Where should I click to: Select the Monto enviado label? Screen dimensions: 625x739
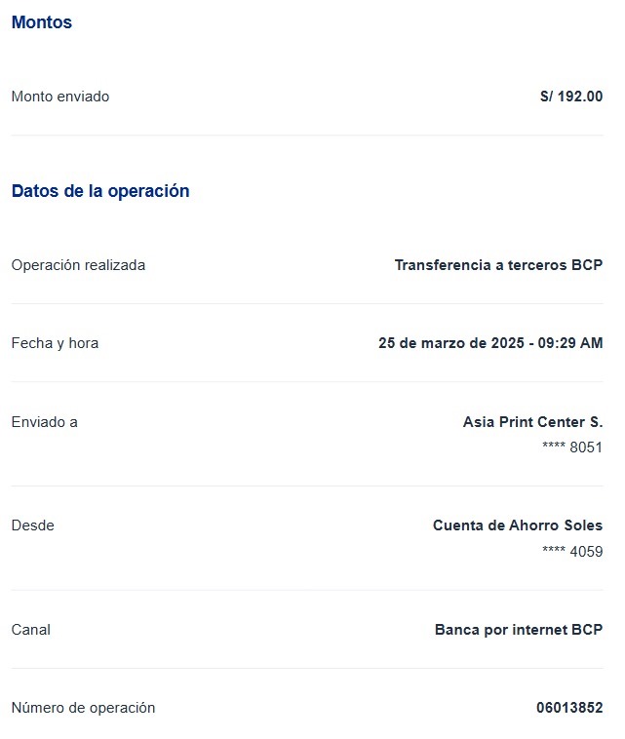[60, 97]
